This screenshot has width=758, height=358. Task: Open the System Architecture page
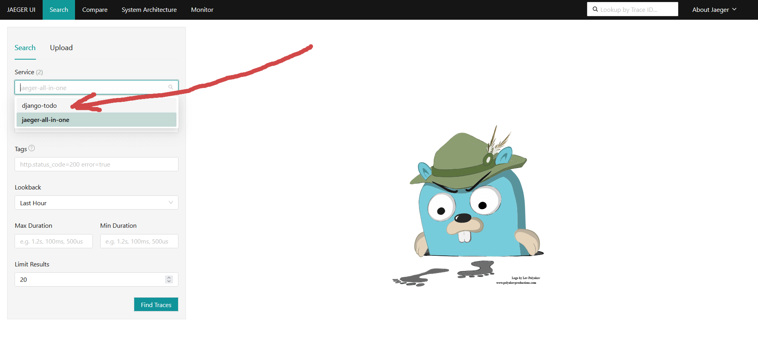(149, 10)
